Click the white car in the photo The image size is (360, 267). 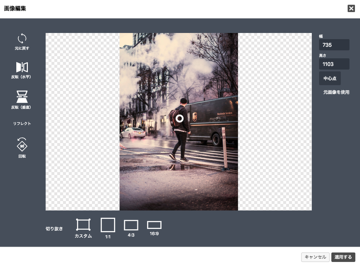click(132, 133)
